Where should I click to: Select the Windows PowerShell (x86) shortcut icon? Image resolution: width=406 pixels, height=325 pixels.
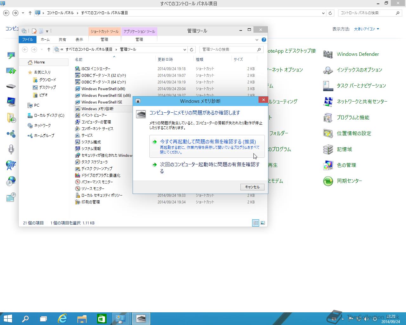click(77, 89)
